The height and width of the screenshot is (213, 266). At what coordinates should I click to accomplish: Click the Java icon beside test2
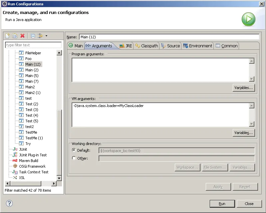click(x=21, y=127)
